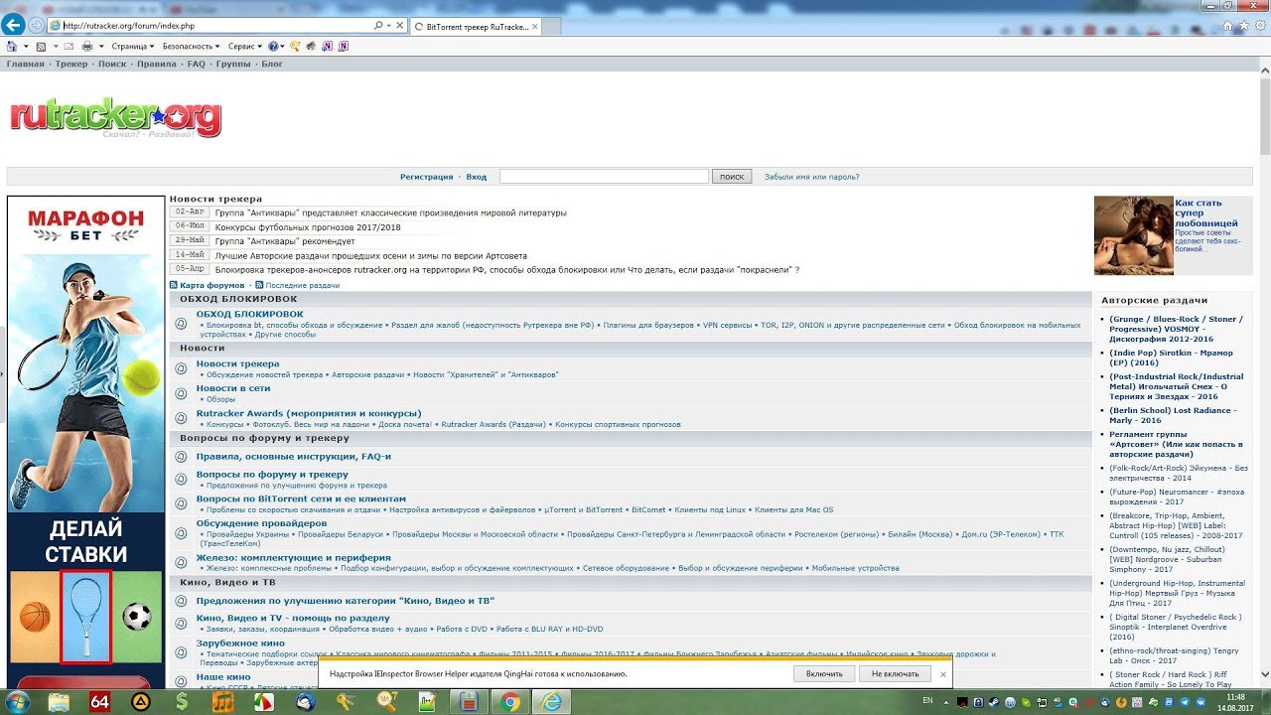The height and width of the screenshot is (715, 1271).
Task: Click the Регистрация link
Action: [426, 177]
